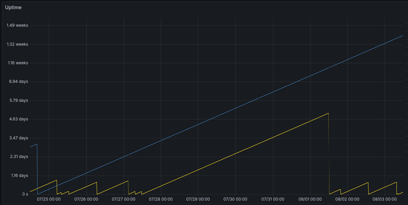The height and width of the screenshot is (205, 408).
Task: Click the 07/26 00:00 time axis label
Action: point(86,199)
